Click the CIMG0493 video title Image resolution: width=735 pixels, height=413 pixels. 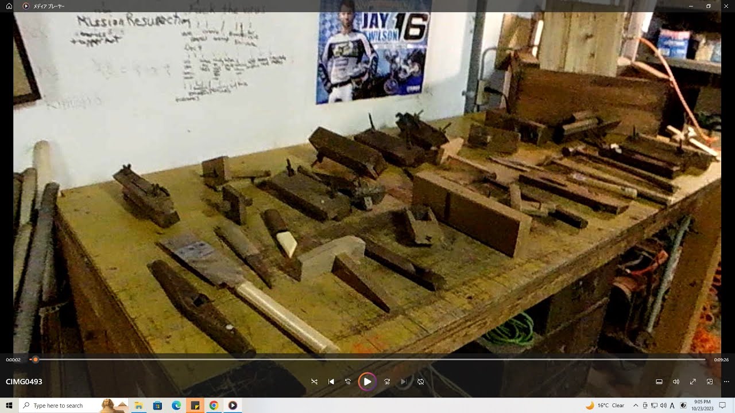tap(24, 381)
